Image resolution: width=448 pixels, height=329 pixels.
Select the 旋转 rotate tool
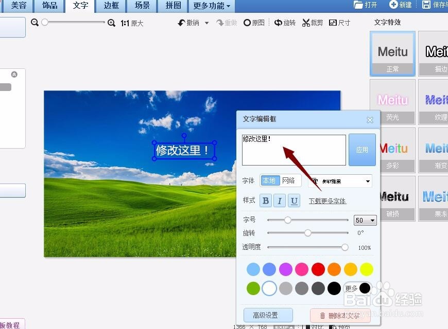coord(285,23)
